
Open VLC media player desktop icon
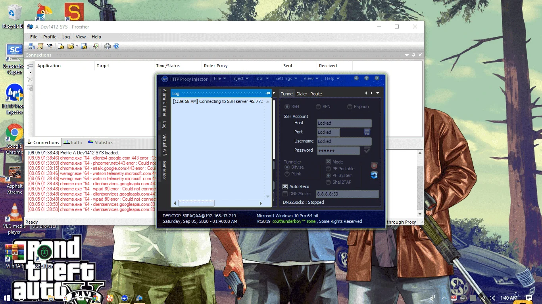[x=14, y=219]
